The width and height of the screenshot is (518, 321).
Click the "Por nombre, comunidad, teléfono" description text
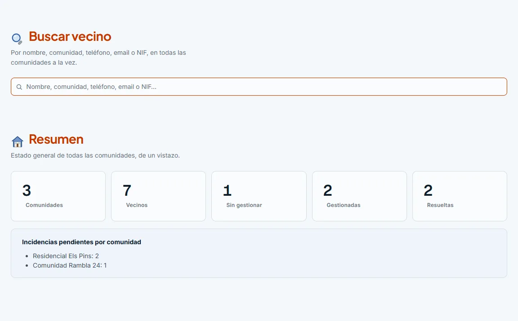(x=98, y=57)
